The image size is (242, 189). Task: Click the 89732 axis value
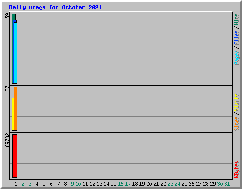[7, 140]
